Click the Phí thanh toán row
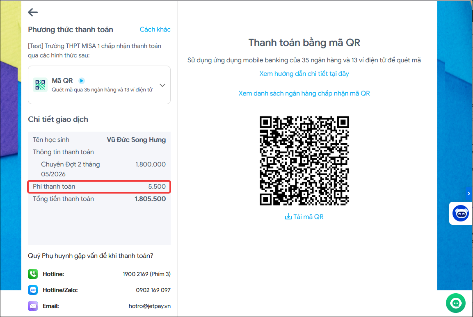Image resolution: width=473 pixels, height=317 pixels. (99, 187)
